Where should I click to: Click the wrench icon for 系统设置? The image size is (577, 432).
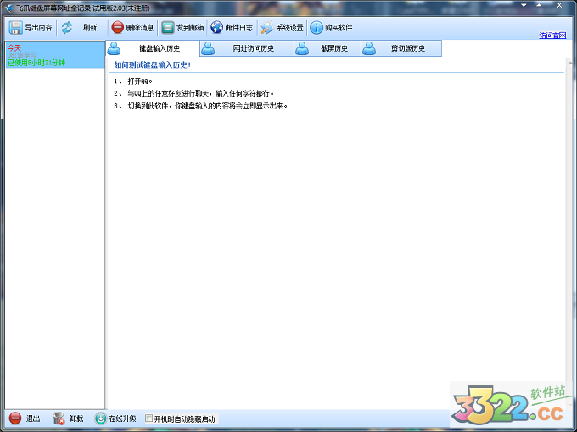click(267, 28)
